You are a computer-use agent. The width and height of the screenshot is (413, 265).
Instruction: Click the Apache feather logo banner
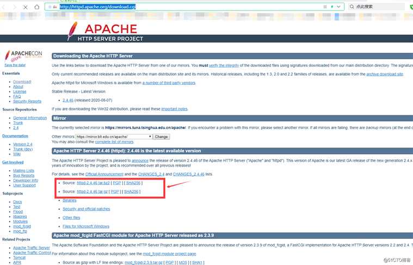pyautogui.click(x=105, y=32)
